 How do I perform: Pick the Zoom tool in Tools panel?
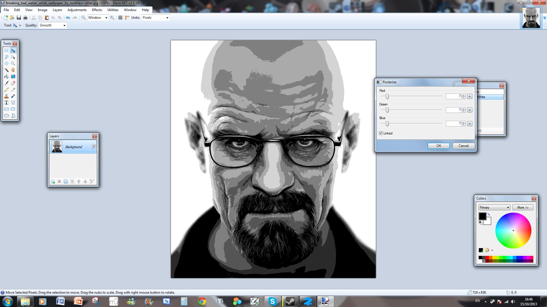[x=13, y=63]
